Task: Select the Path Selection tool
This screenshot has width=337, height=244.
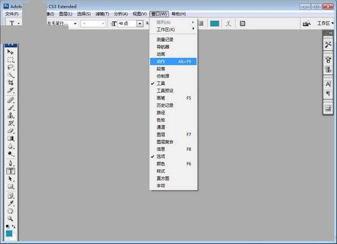Action: [x=11, y=179]
